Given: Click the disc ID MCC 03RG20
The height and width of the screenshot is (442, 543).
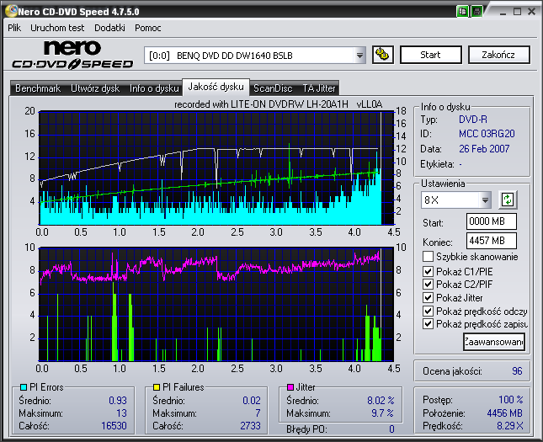Looking at the screenshot, I should tap(487, 134).
